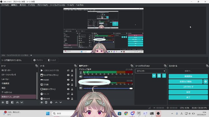Move selected scene up arrow
209x117 pixels.
(x=17, y=102)
